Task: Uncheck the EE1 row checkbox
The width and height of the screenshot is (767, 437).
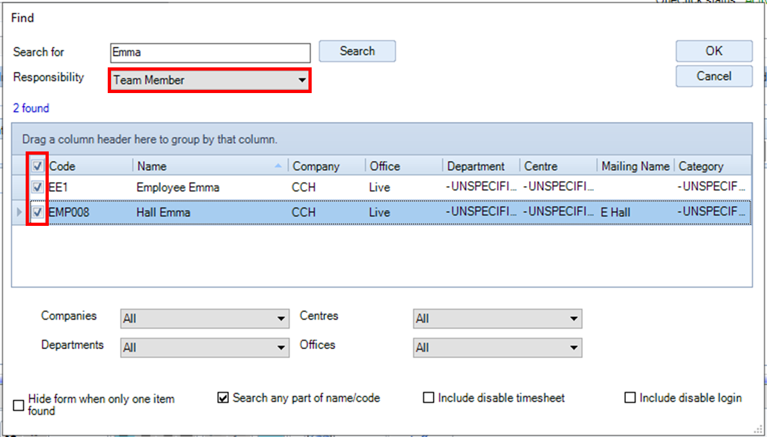Action: click(x=37, y=187)
